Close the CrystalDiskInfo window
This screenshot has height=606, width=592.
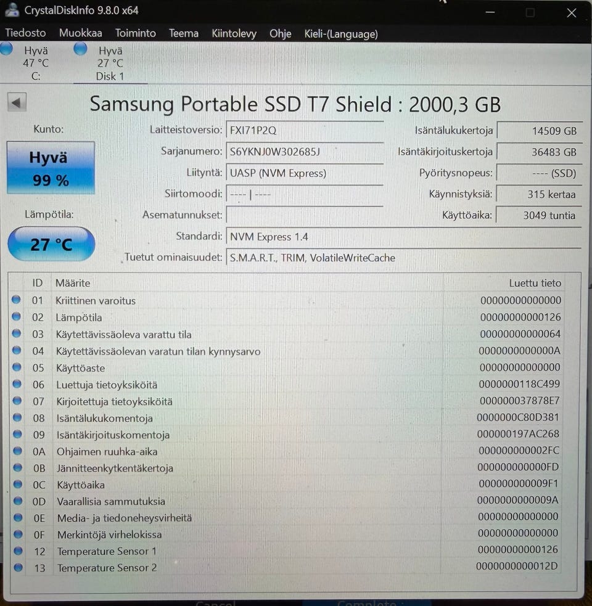click(572, 13)
